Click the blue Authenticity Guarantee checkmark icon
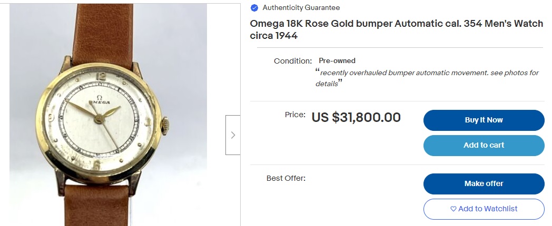The height and width of the screenshot is (226, 552). pyautogui.click(x=254, y=8)
